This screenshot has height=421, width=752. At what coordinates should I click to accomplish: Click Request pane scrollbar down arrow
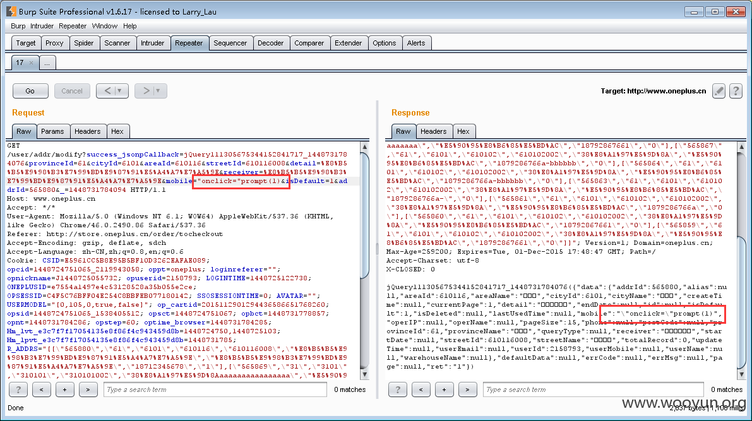(x=364, y=374)
